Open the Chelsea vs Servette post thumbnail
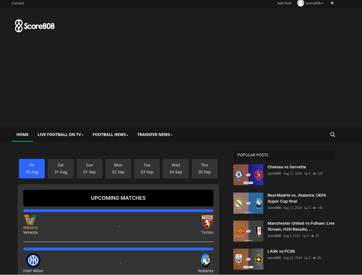Viewport: 362px width, 275px height. (x=248, y=175)
